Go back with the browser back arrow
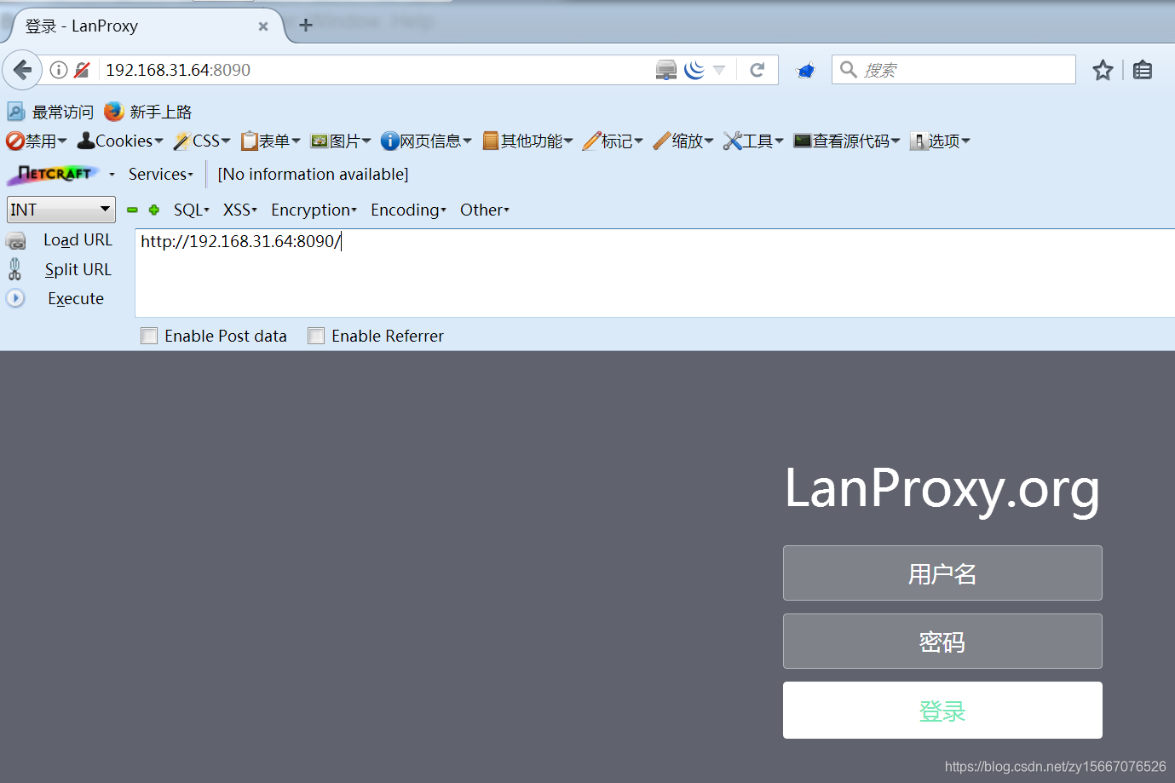The width and height of the screenshot is (1175, 783). [23, 70]
